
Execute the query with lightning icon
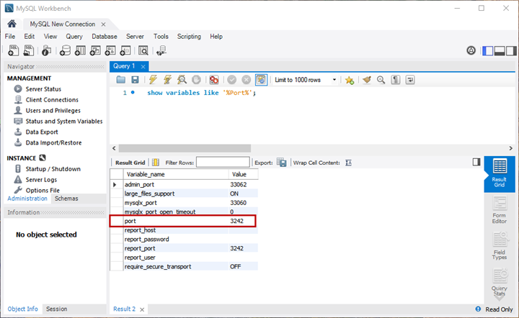pyautogui.click(x=153, y=80)
